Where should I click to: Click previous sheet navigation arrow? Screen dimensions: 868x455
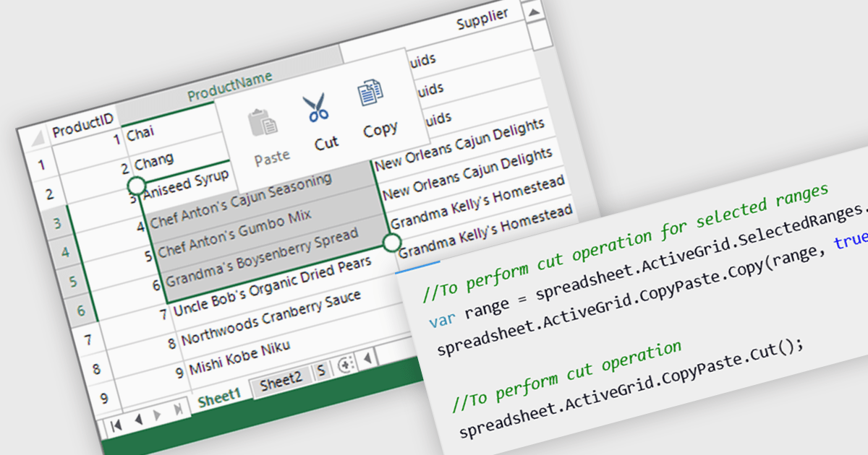click(137, 419)
